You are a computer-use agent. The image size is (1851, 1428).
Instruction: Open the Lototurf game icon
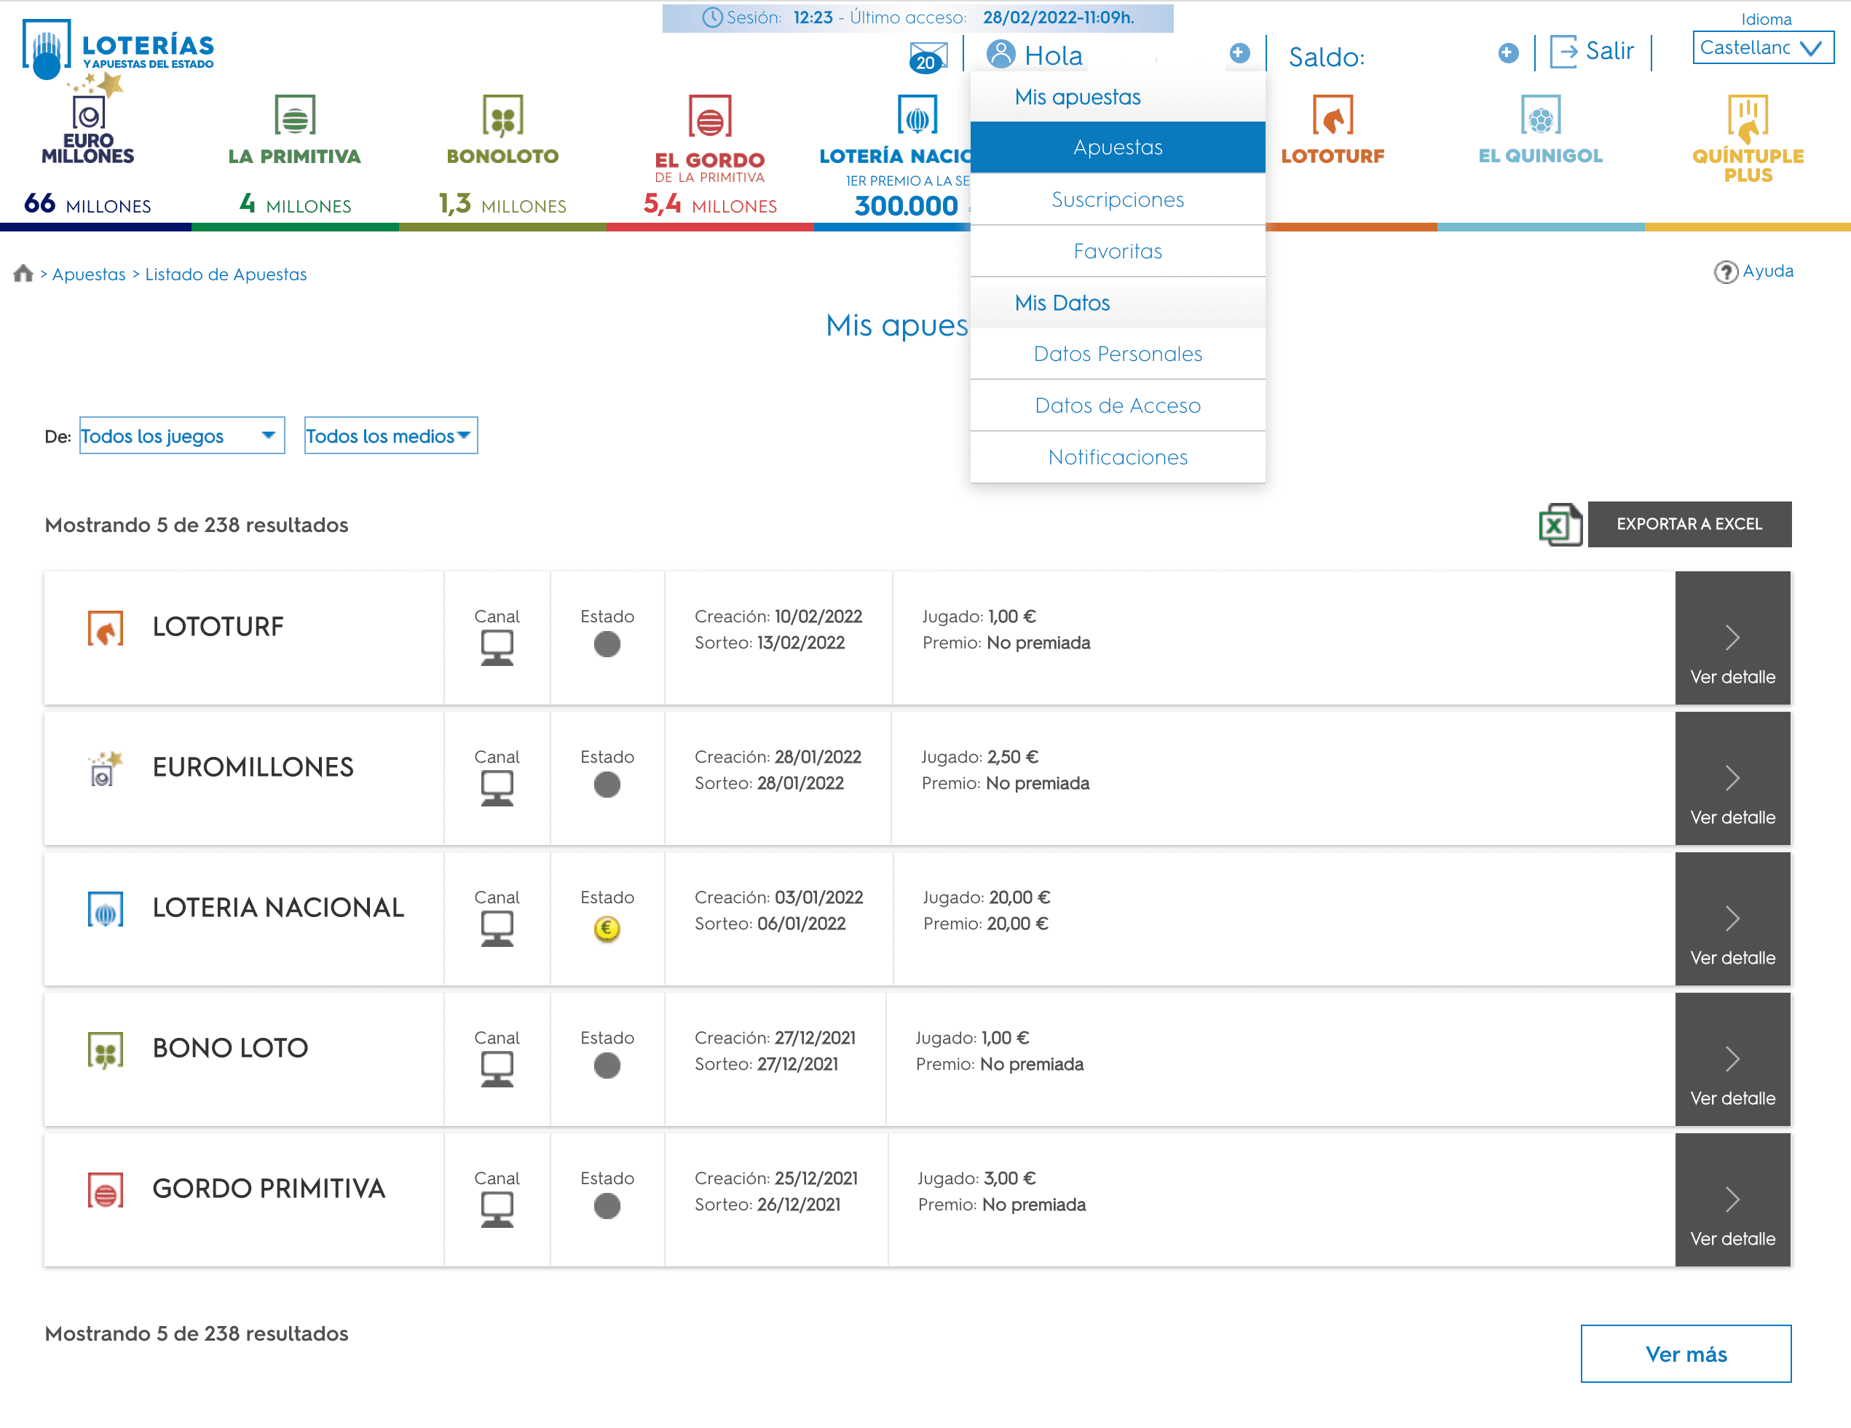[x=1333, y=115]
